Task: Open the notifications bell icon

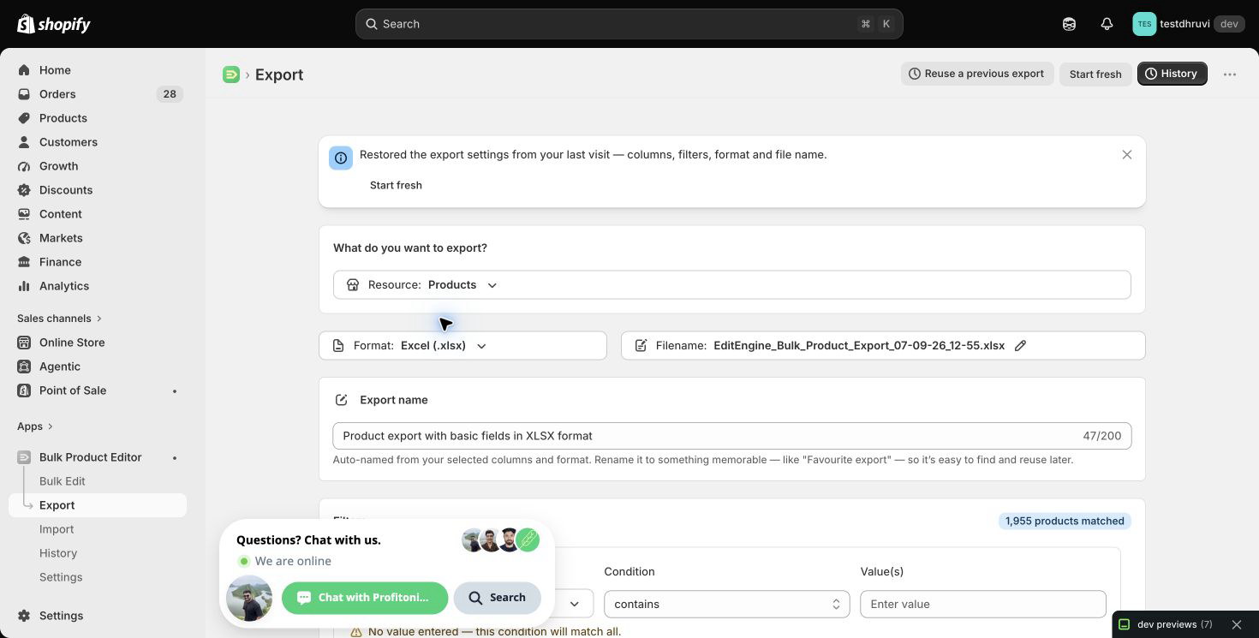Action: pos(1107,24)
